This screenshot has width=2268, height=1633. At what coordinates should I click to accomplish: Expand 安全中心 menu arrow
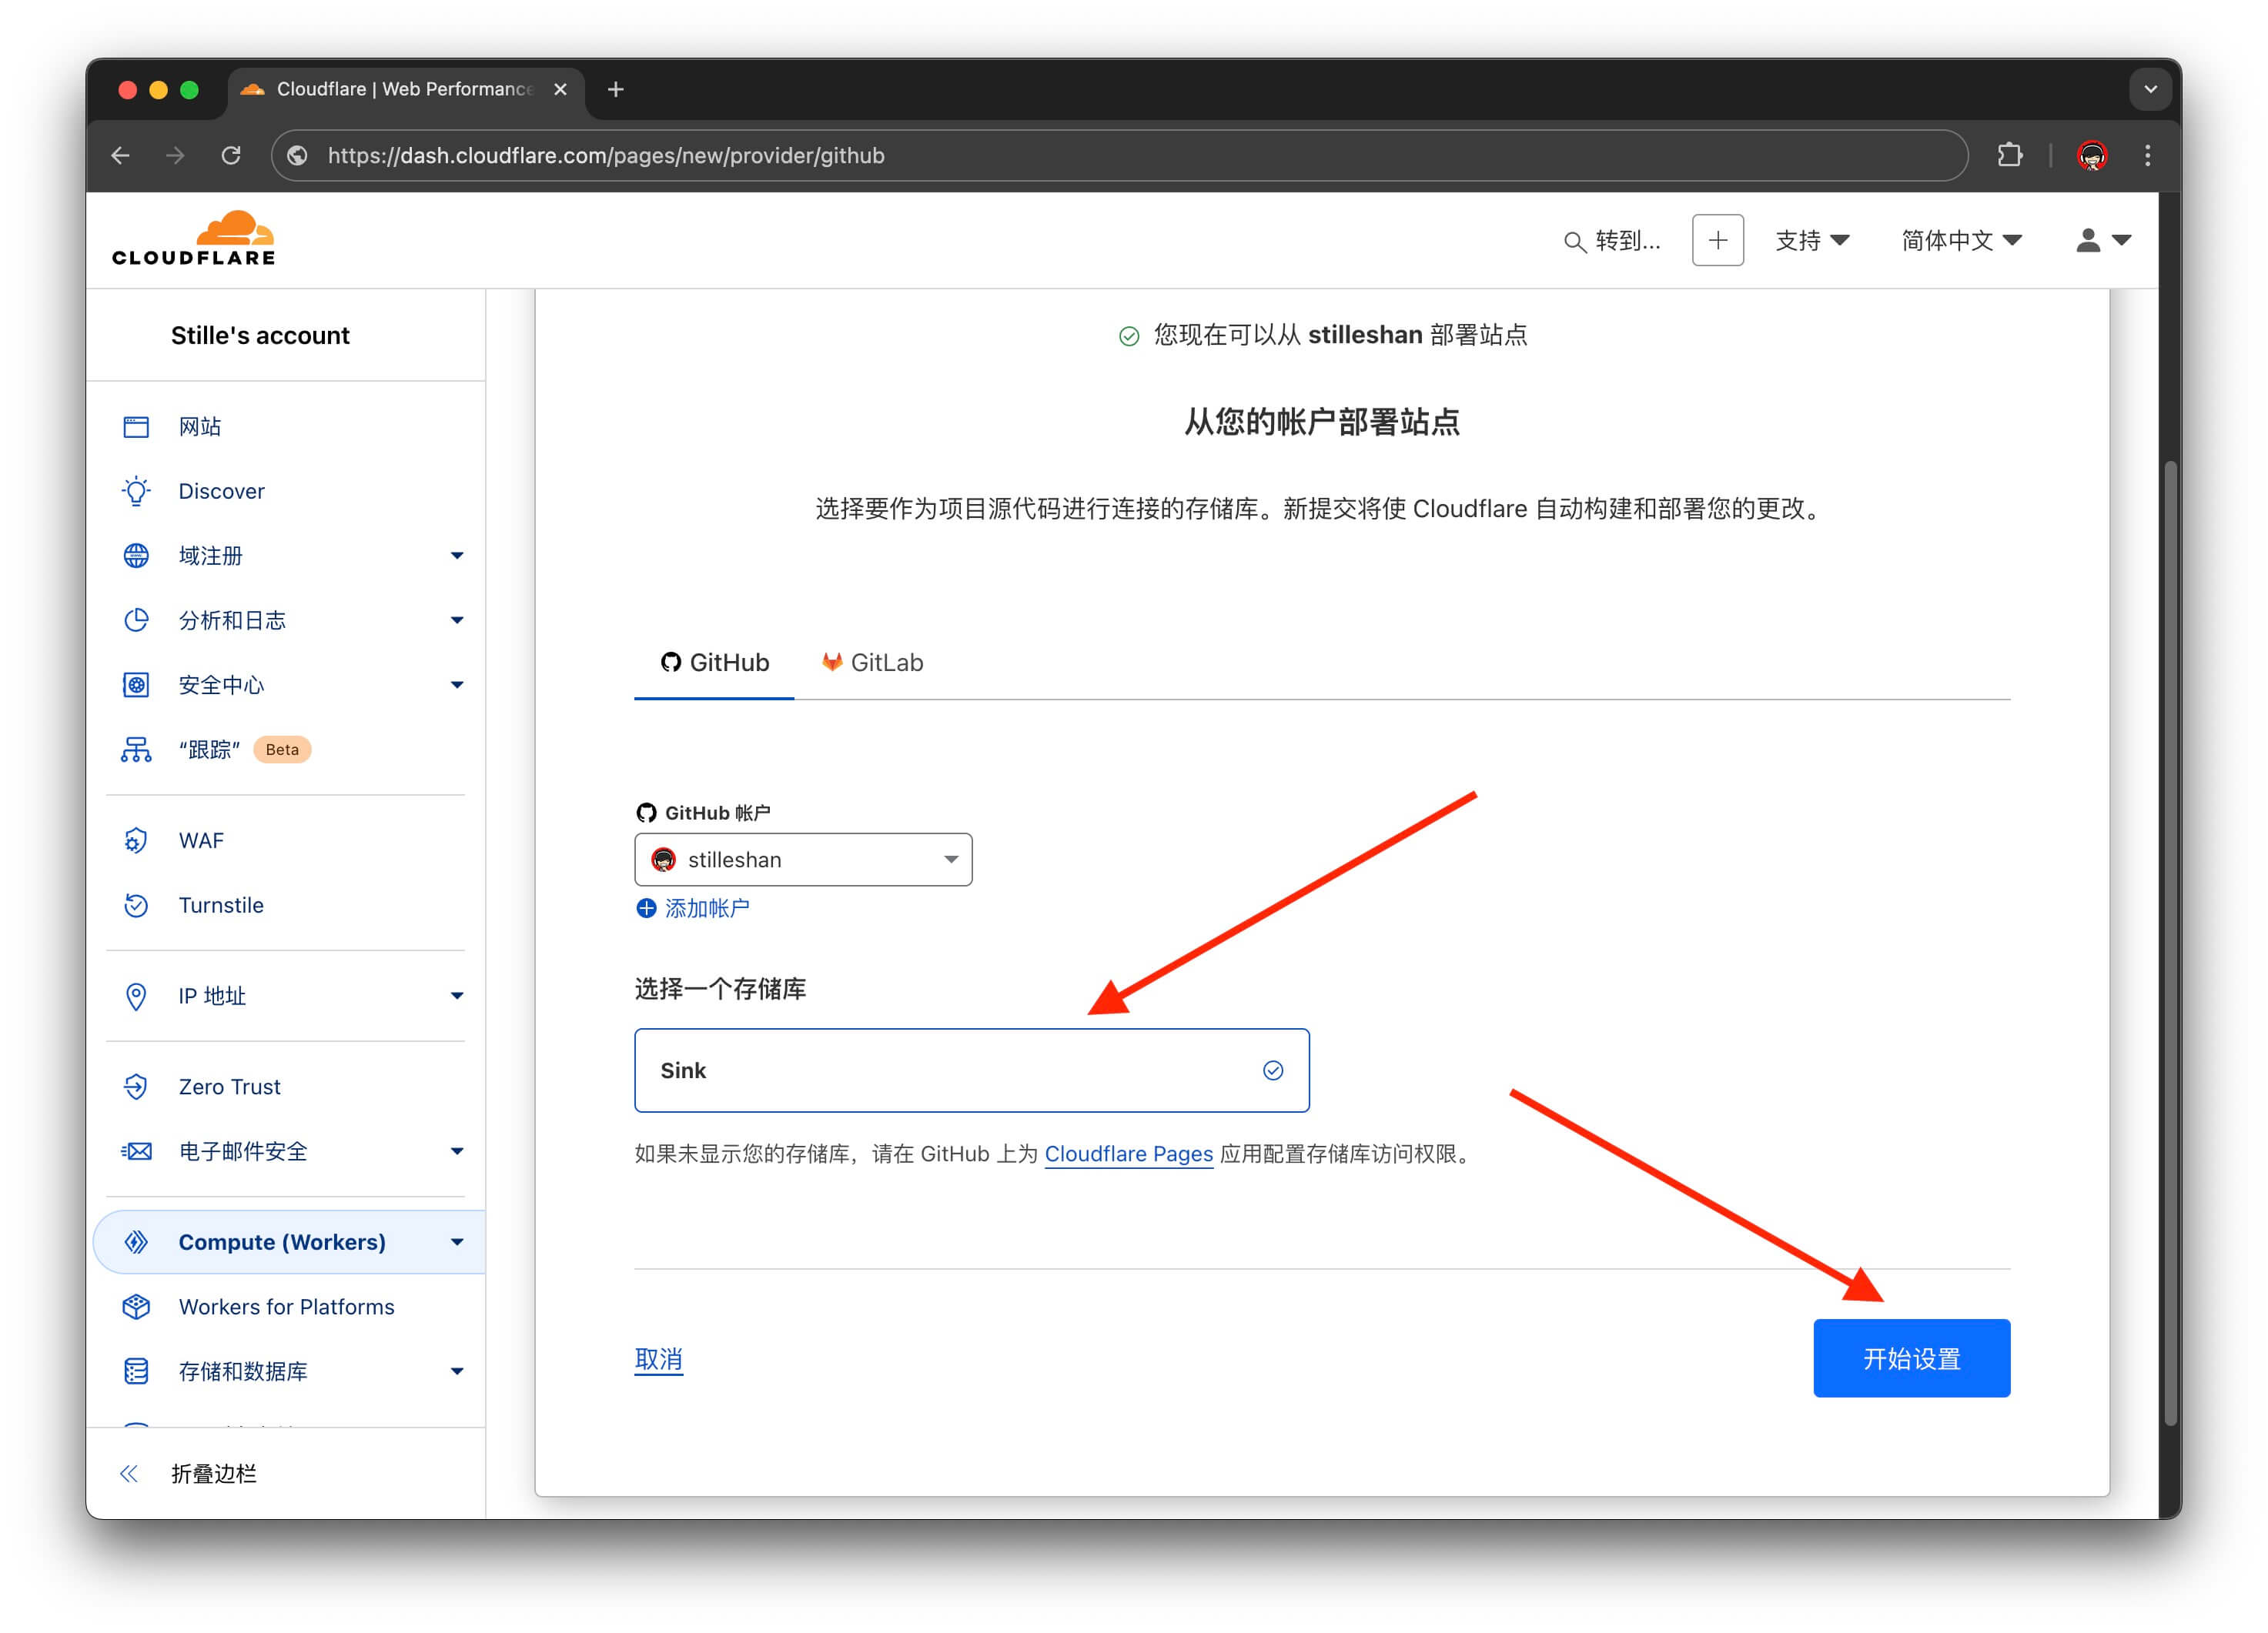457,685
